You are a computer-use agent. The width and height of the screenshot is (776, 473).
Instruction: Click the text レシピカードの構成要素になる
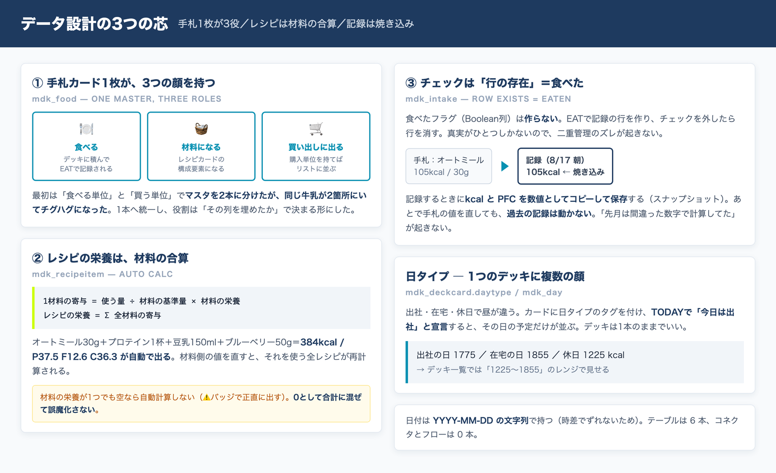(x=201, y=164)
